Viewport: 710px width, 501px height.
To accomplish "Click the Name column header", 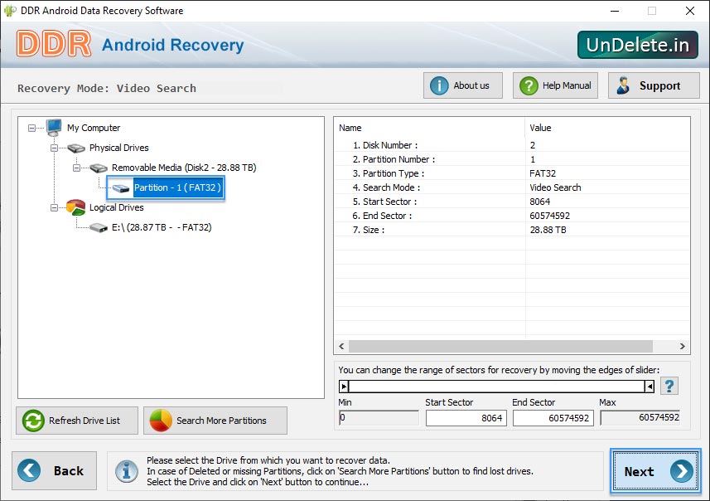I will point(429,128).
